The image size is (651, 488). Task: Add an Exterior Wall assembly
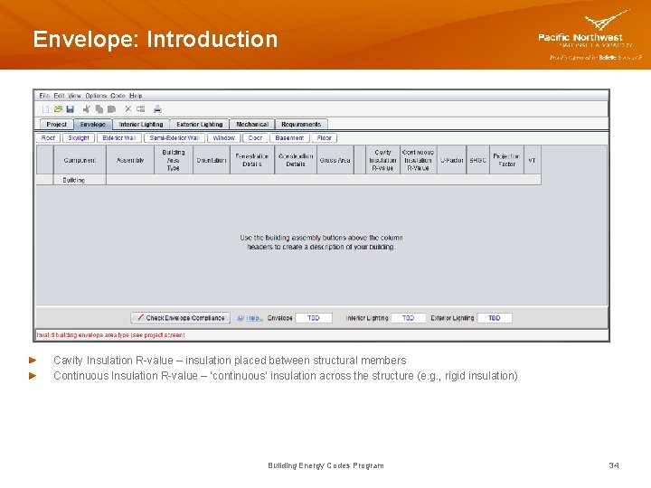click(119, 137)
